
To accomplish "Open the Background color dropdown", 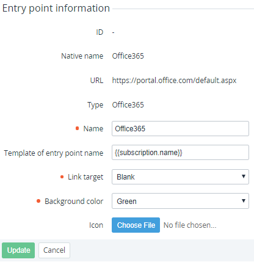I will (180, 201).
